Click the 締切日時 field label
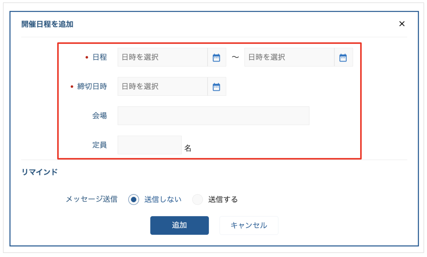This screenshot has height=257, width=427. point(92,86)
